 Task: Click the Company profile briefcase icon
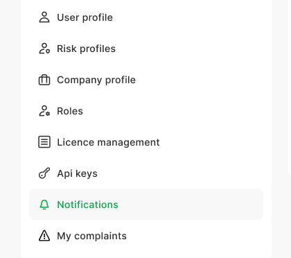(44, 80)
